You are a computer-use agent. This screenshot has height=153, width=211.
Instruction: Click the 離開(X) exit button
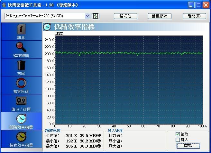[x=194, y=16]
